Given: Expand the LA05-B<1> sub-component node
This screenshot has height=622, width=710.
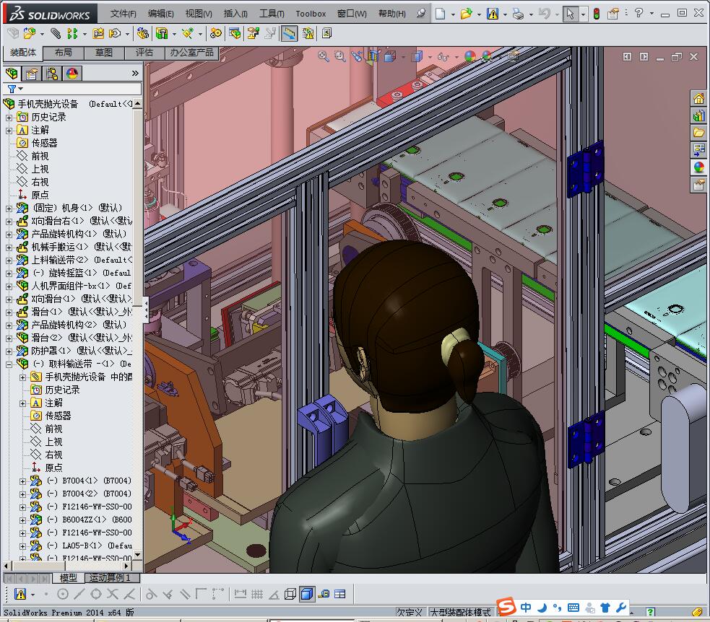Looking at the screenshot, I should (22, 546).
